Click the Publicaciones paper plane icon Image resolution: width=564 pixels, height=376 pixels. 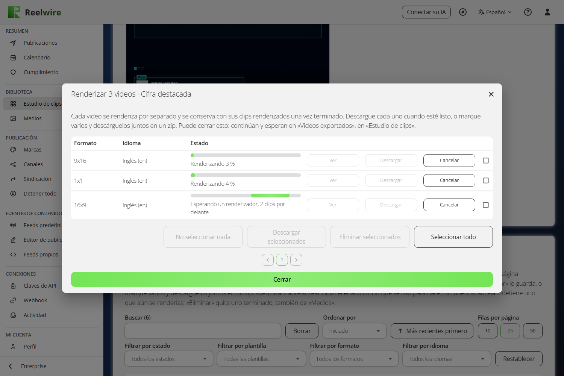(x=13, y=43)
